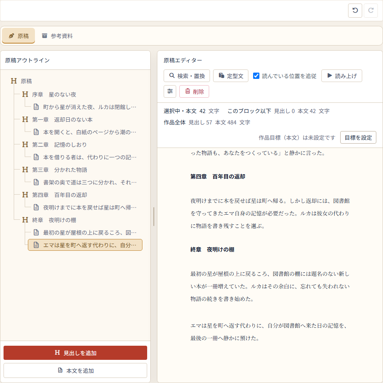Click editor paragraph starting エマは星を町へ返す
383x383 pixels.
tap(269, 332)
